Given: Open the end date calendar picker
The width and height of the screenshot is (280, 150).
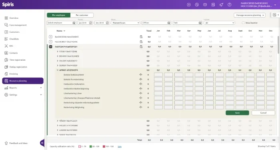Looking at the screenshot, I should click(x=107, y=23).
